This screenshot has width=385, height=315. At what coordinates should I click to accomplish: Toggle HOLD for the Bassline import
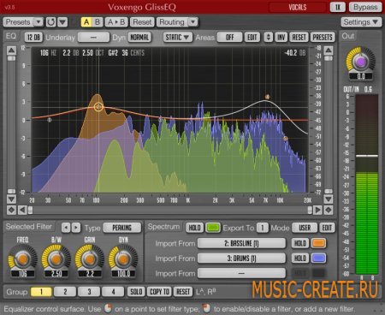300,243
